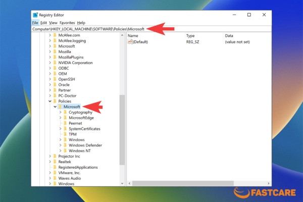Viewport: 303px width, 202px height.
Task: Select the PC-Doctor folder icon
Action: pos(55,95)
